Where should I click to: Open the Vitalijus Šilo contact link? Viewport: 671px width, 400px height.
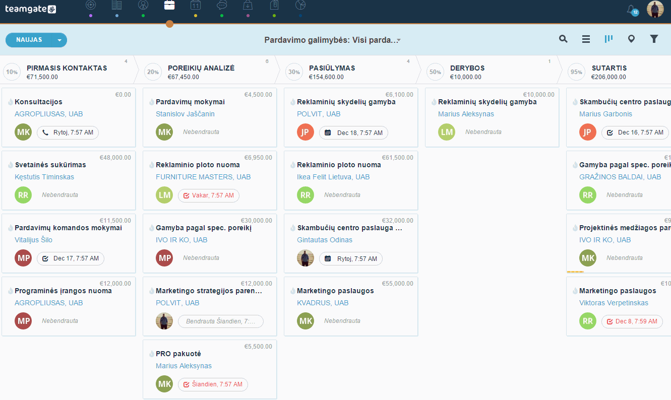click(33, 240)
